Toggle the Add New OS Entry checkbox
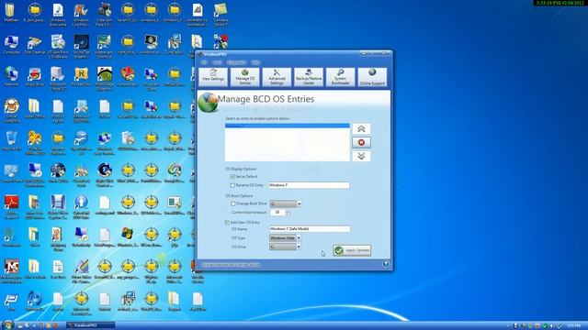Screen dimensions: 588x330 point(227,223)
